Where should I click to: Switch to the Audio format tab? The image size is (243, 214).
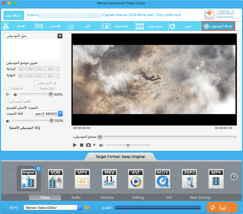click(76, 197)
